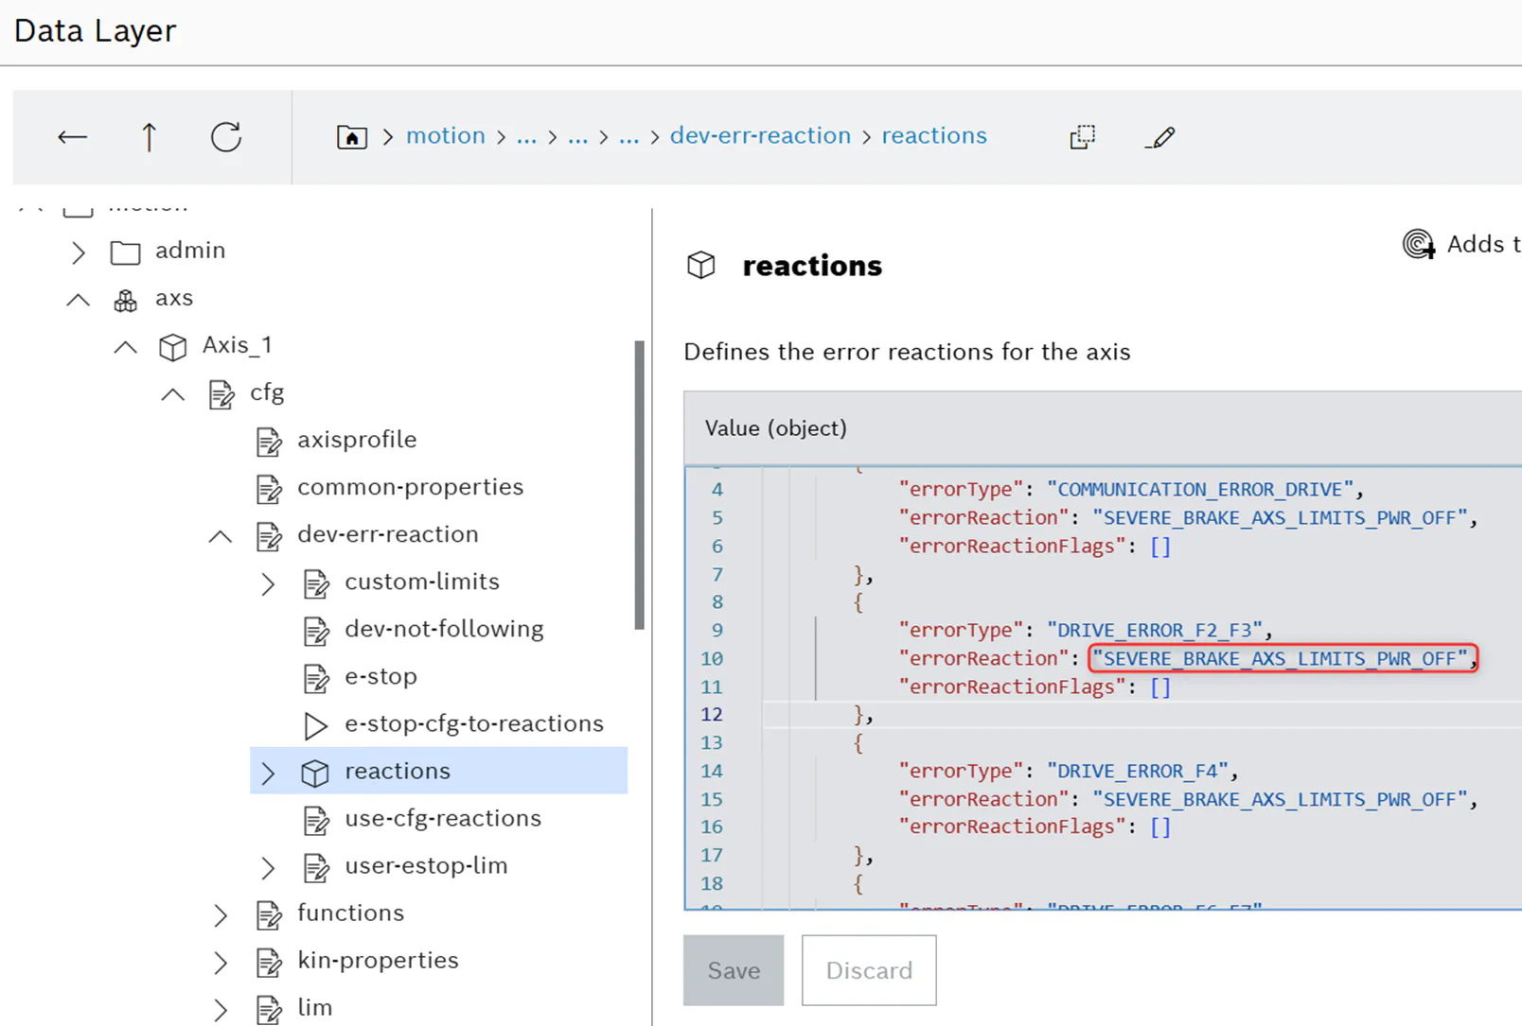Click the e-stop-cfg-to-reactions play icon
This screenshot has width=1522, height=1026.
click(315, 725)
